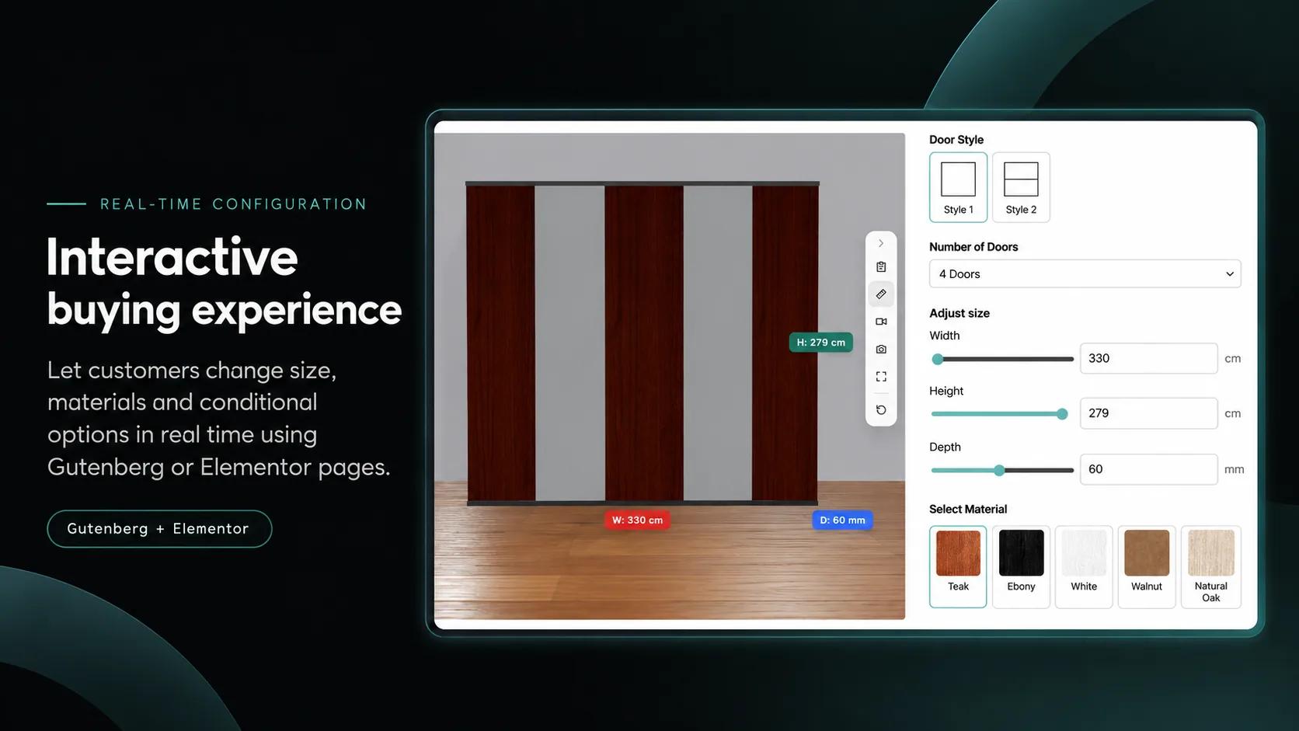Focus the Height input field showing 279
The height and width of the screenshot is (731, 1299).
pos(1148,413)
